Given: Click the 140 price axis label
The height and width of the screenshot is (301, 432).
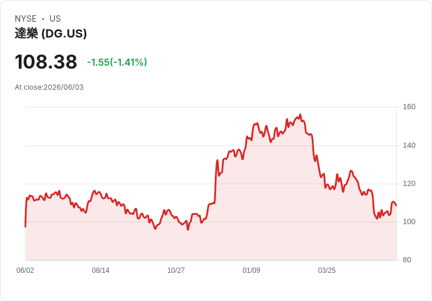Looking at the screenshot, I should point(409,146).
